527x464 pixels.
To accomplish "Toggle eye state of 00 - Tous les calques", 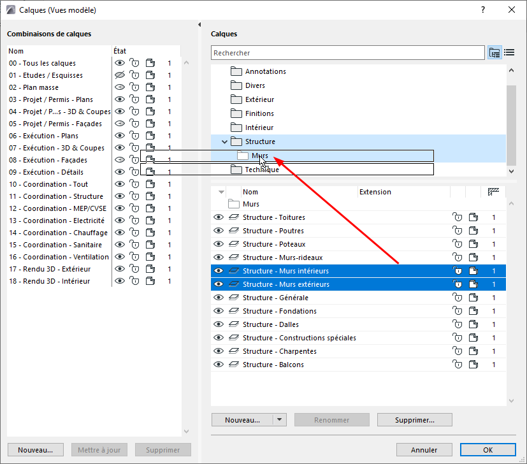I will pos(120,63).
